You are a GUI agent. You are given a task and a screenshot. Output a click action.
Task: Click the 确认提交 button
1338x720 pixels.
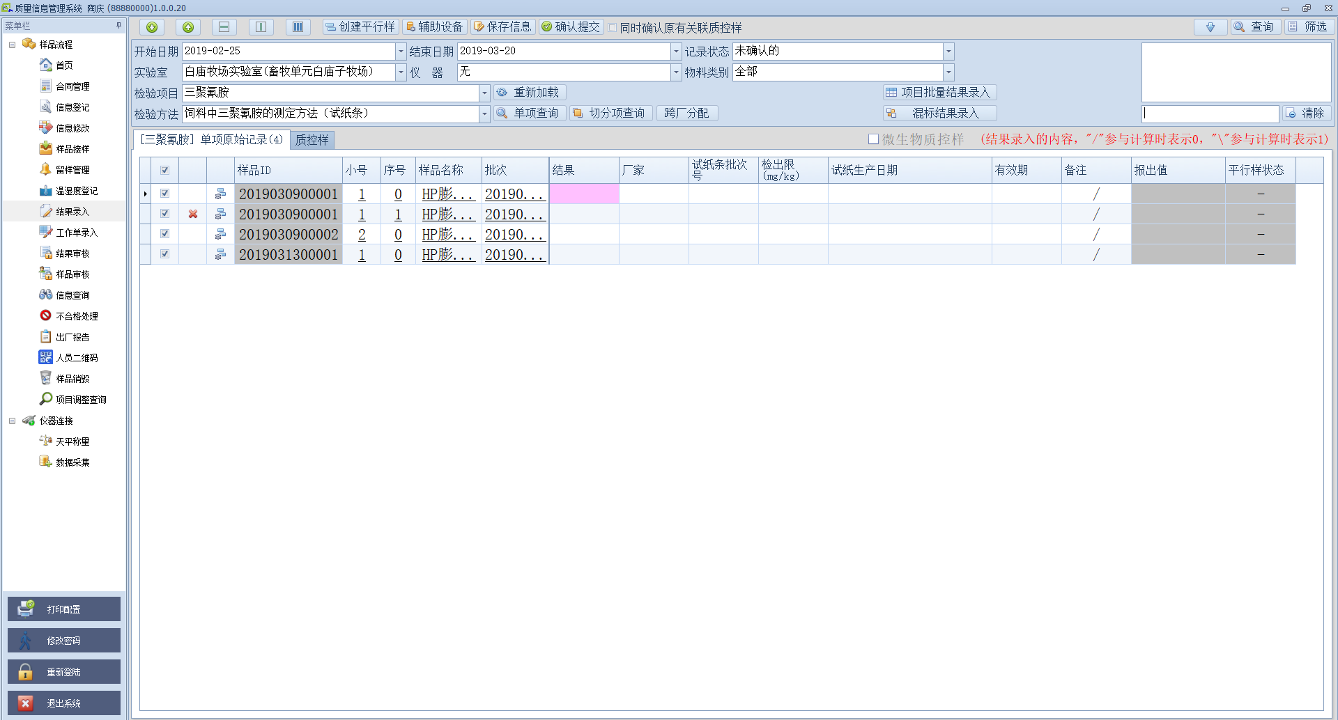pyautogui.click(x=571, y=27)
